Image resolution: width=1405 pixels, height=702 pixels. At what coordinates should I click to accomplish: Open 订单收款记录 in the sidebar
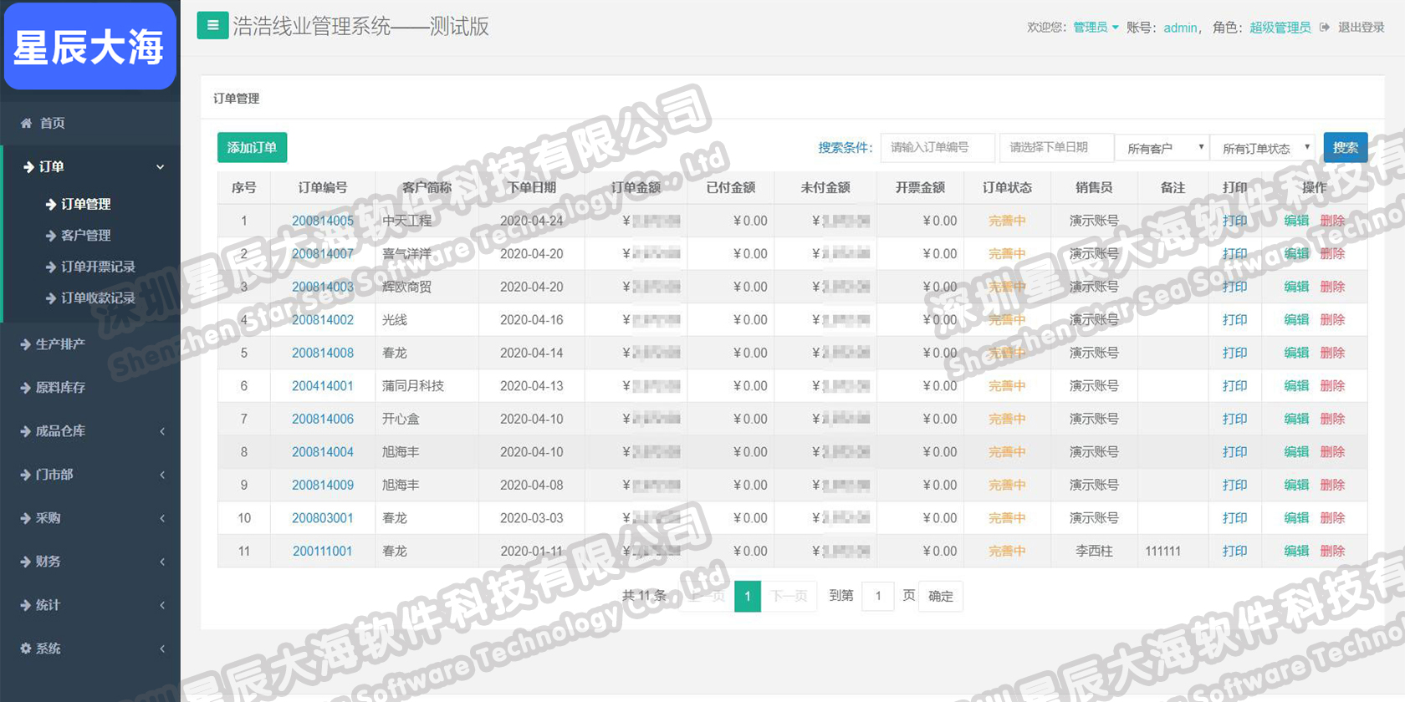point(98,298)
